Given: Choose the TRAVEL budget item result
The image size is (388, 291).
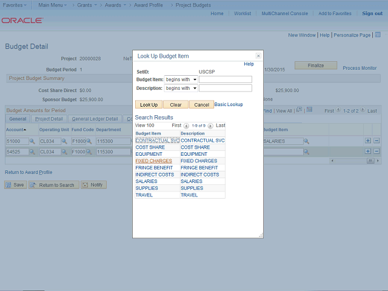Looking at the screenshot, I should click(144, 195).
